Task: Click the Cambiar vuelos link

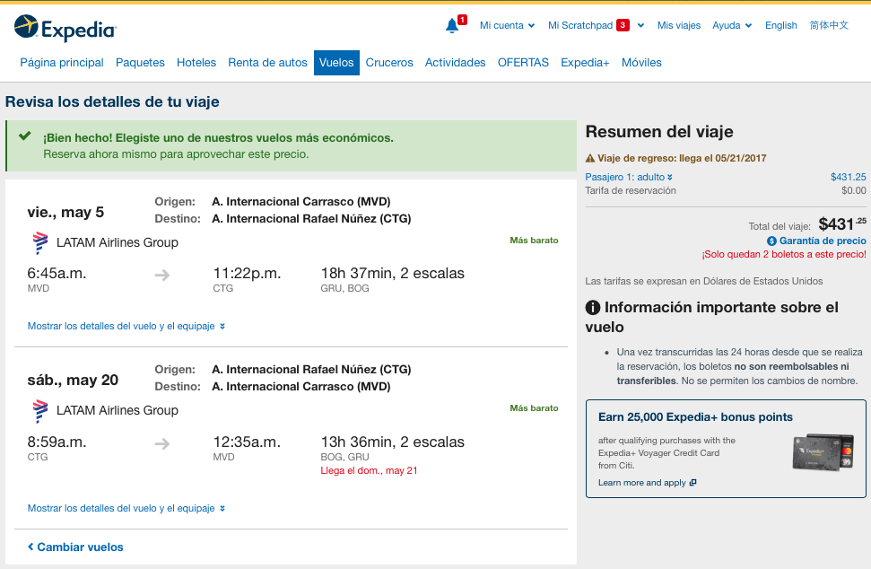Action: click(75, 547)
